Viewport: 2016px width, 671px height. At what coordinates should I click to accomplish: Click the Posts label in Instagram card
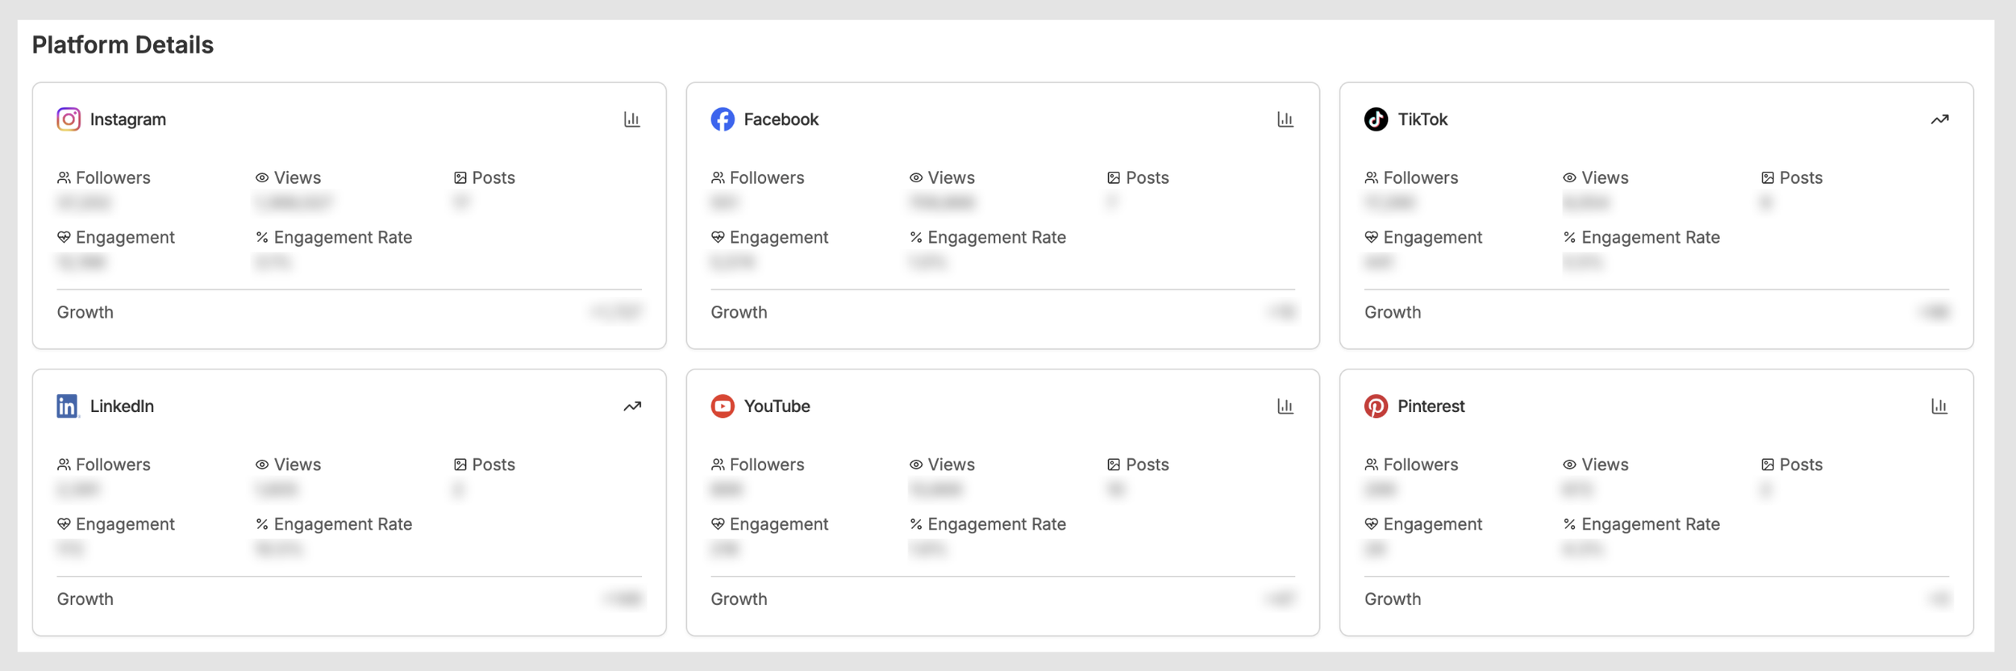tap(493, 177)
